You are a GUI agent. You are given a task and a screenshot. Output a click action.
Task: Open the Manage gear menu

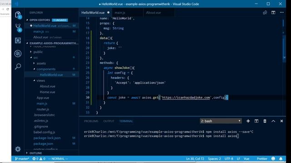18,149
